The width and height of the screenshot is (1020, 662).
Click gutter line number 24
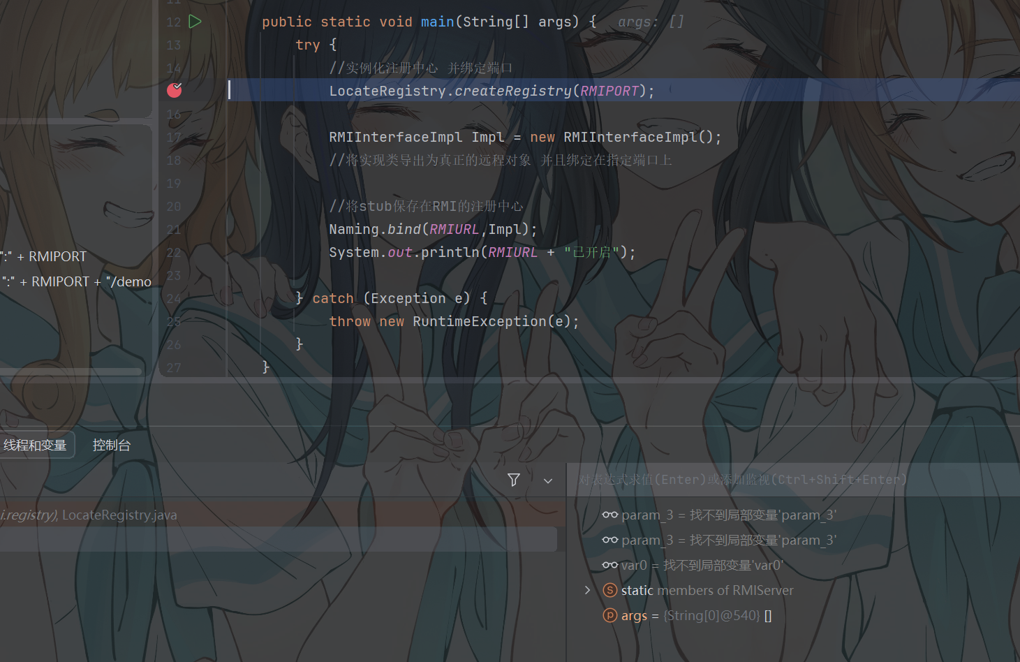point(174,298)
